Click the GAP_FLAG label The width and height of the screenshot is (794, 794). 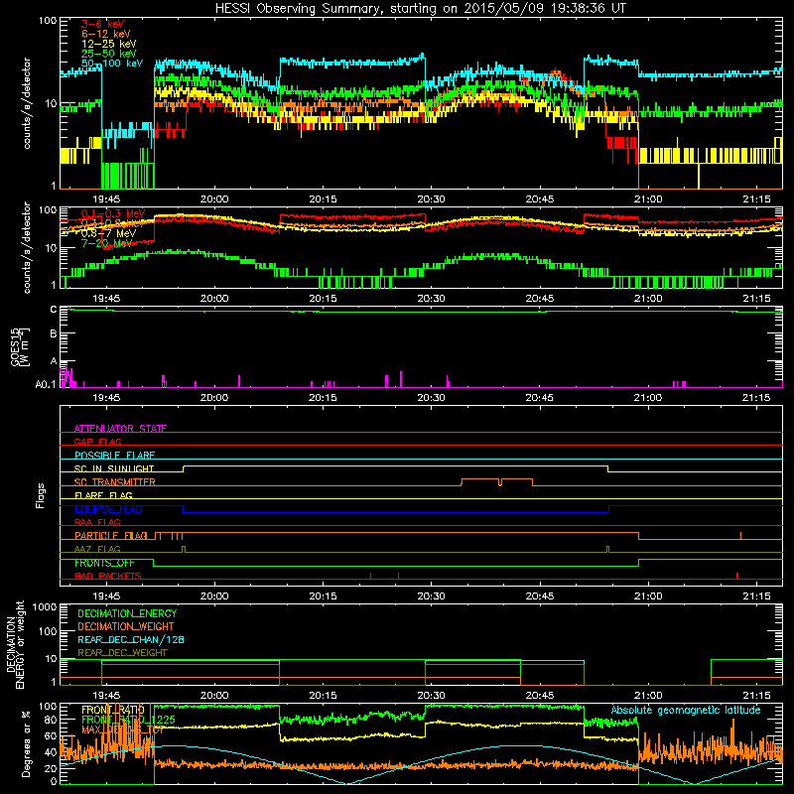coord(97,442)
